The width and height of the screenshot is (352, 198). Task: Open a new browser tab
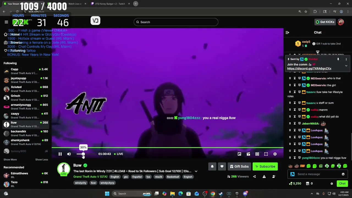pos(136,4)
